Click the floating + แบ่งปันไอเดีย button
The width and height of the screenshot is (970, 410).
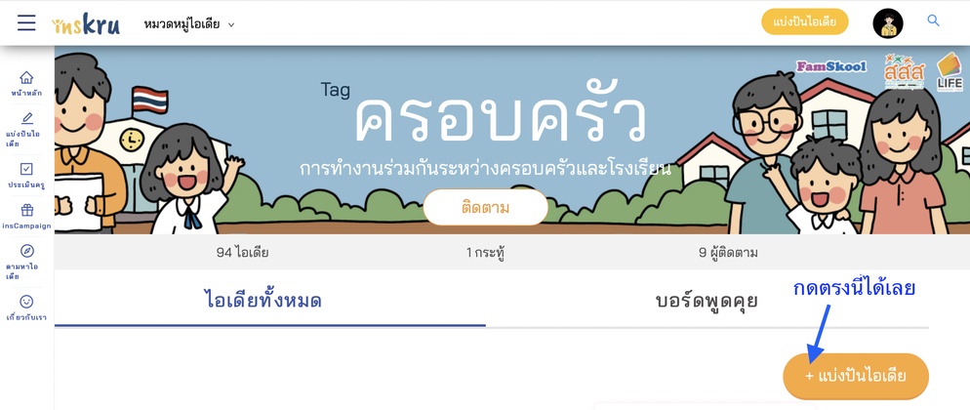click(856, 376)
